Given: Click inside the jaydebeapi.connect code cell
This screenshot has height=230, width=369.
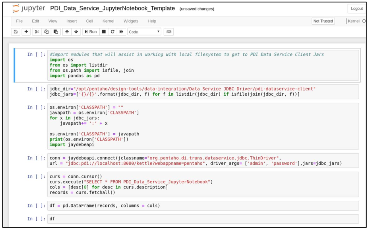Looking at the screenshot, I should [203, 161].
